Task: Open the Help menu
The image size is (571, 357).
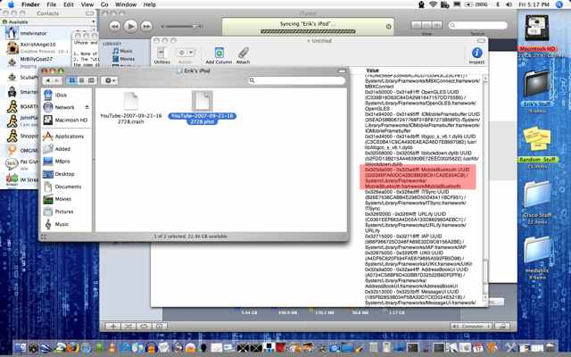Action: pos(149,4)
